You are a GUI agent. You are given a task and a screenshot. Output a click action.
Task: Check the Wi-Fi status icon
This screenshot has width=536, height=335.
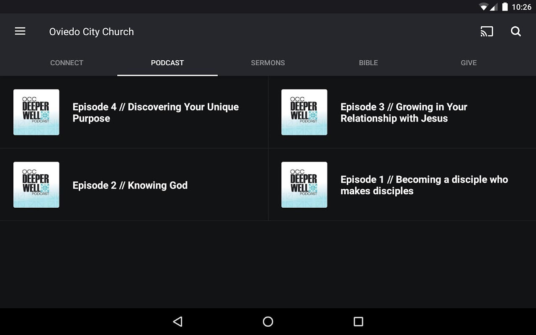[484, 7]
